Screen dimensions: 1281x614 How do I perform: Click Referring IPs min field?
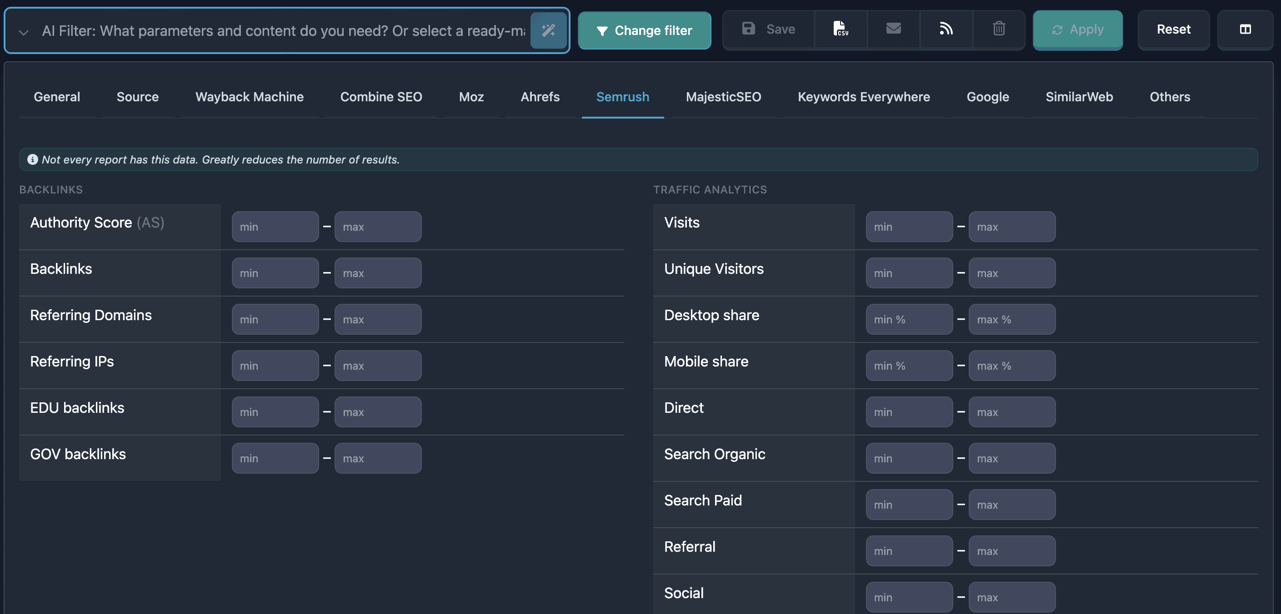pyautogui.click(x=275, y=365)
